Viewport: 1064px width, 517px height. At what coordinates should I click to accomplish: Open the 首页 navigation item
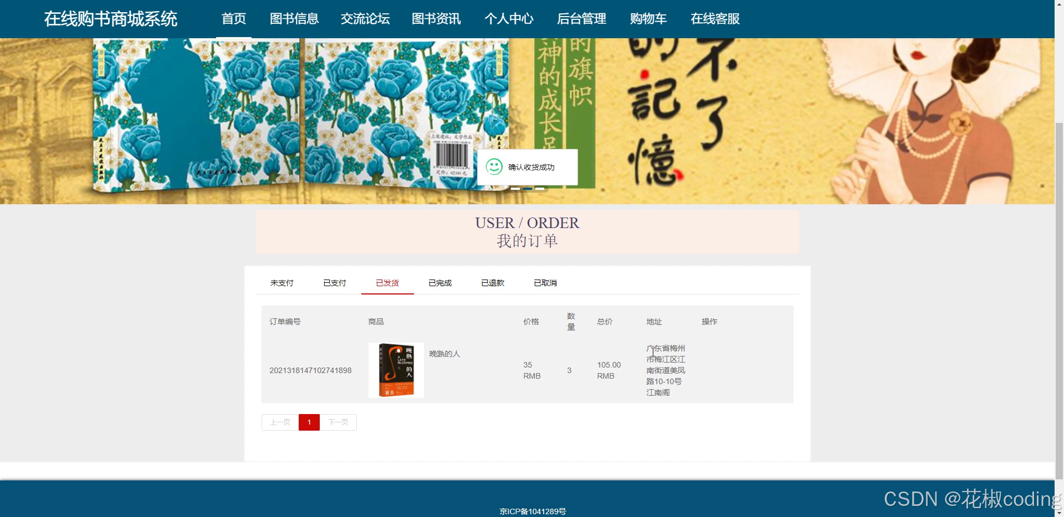pyautogui.click(x=234, y=19)
